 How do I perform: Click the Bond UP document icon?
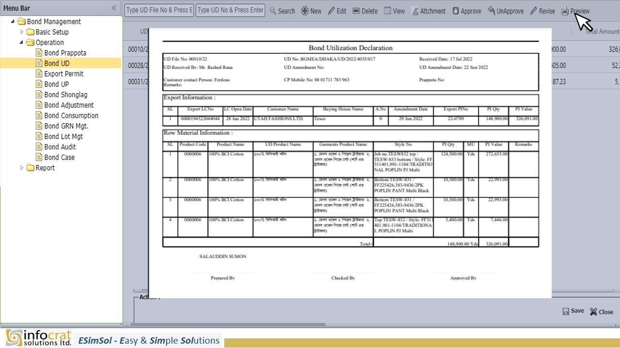pyautogui.click(x=39, y=84)
